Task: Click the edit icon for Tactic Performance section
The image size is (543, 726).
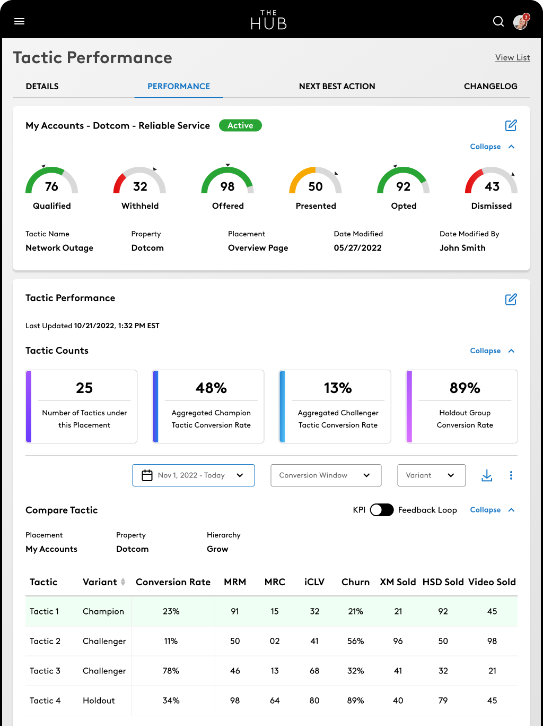Action: pyautogui.click(x=511, y=299)
